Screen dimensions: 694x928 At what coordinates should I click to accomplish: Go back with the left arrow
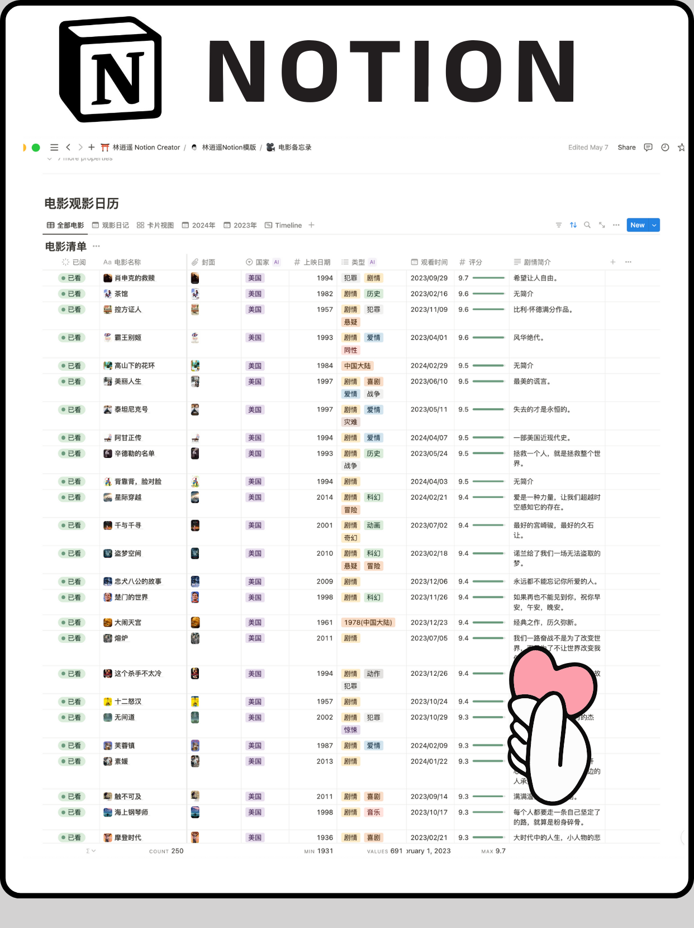(x=68, y=148)
